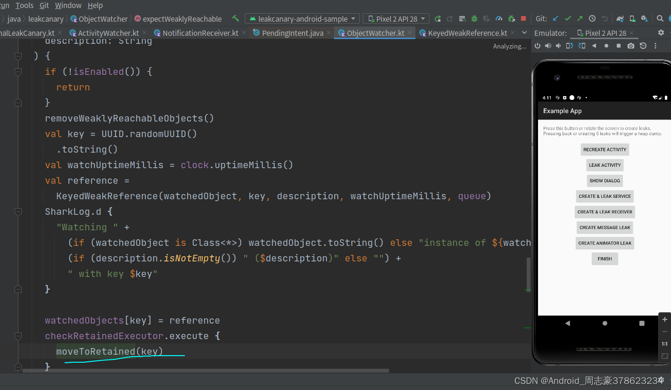Image resolution: width=671 pixels, height=390 pixels.
Task: Click the emulator Rotate Left icon
Action: (570, 46)
